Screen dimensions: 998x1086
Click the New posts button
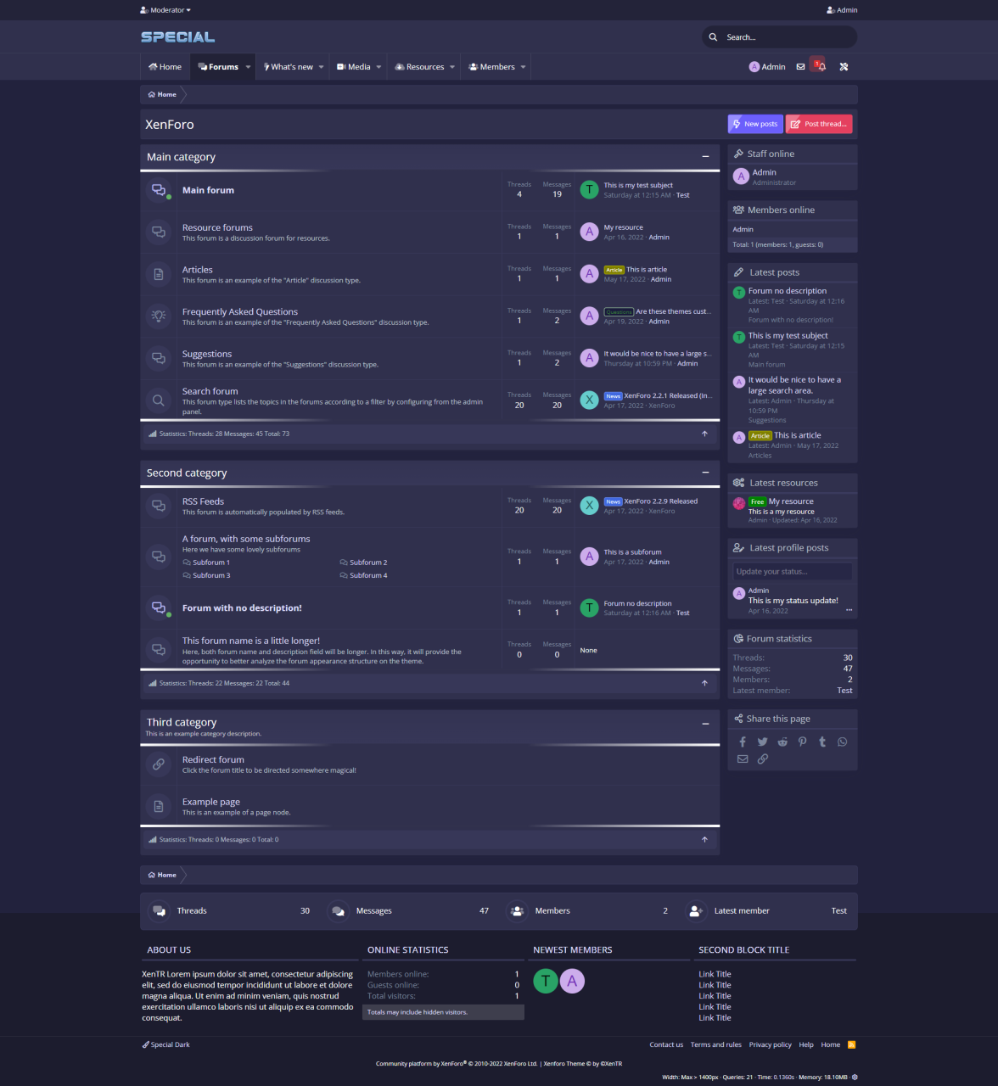pyautogui.click(x=754, y=124)
